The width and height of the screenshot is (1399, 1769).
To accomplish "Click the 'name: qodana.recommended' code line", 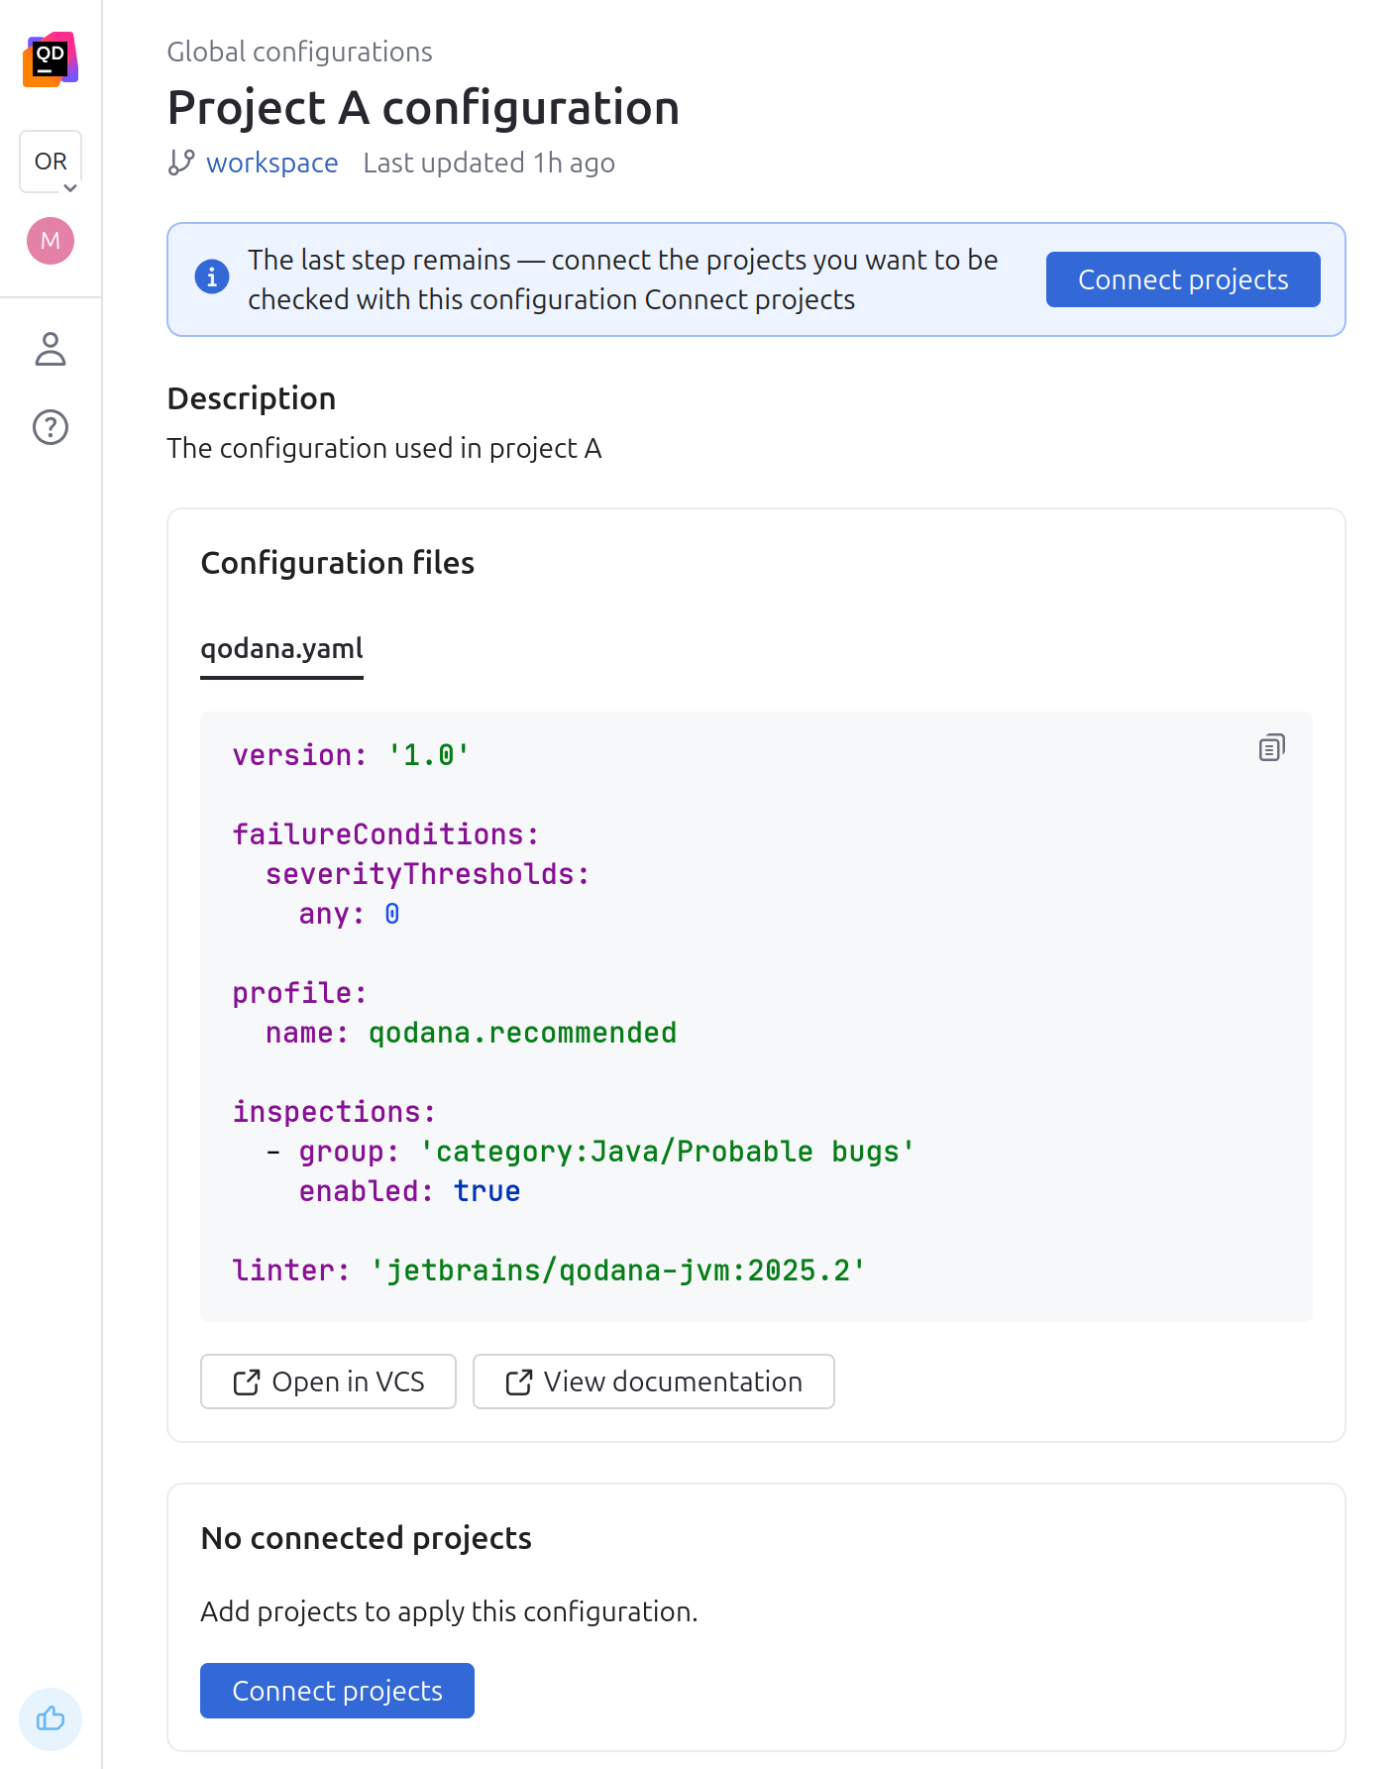I will pyautogui.click(x=471, y=1033).
